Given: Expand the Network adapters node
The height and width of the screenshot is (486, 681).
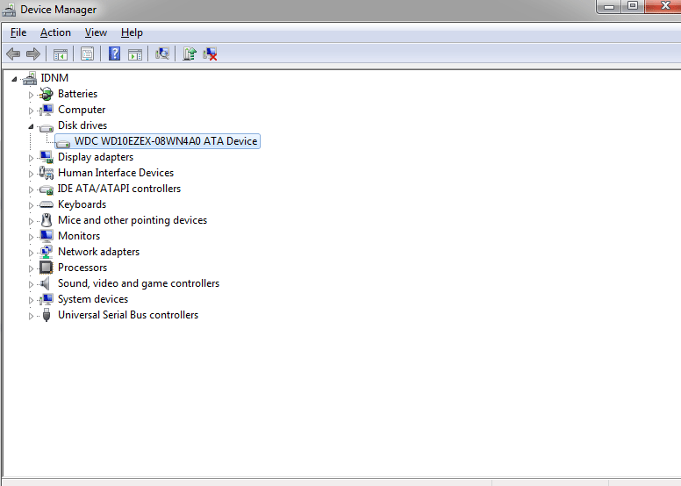Looking at the screenshot, I should pyautogui.click(x=31, y=253).
